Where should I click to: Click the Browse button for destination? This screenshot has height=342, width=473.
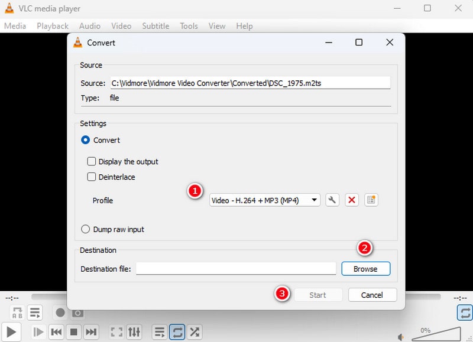pos(365,269)
